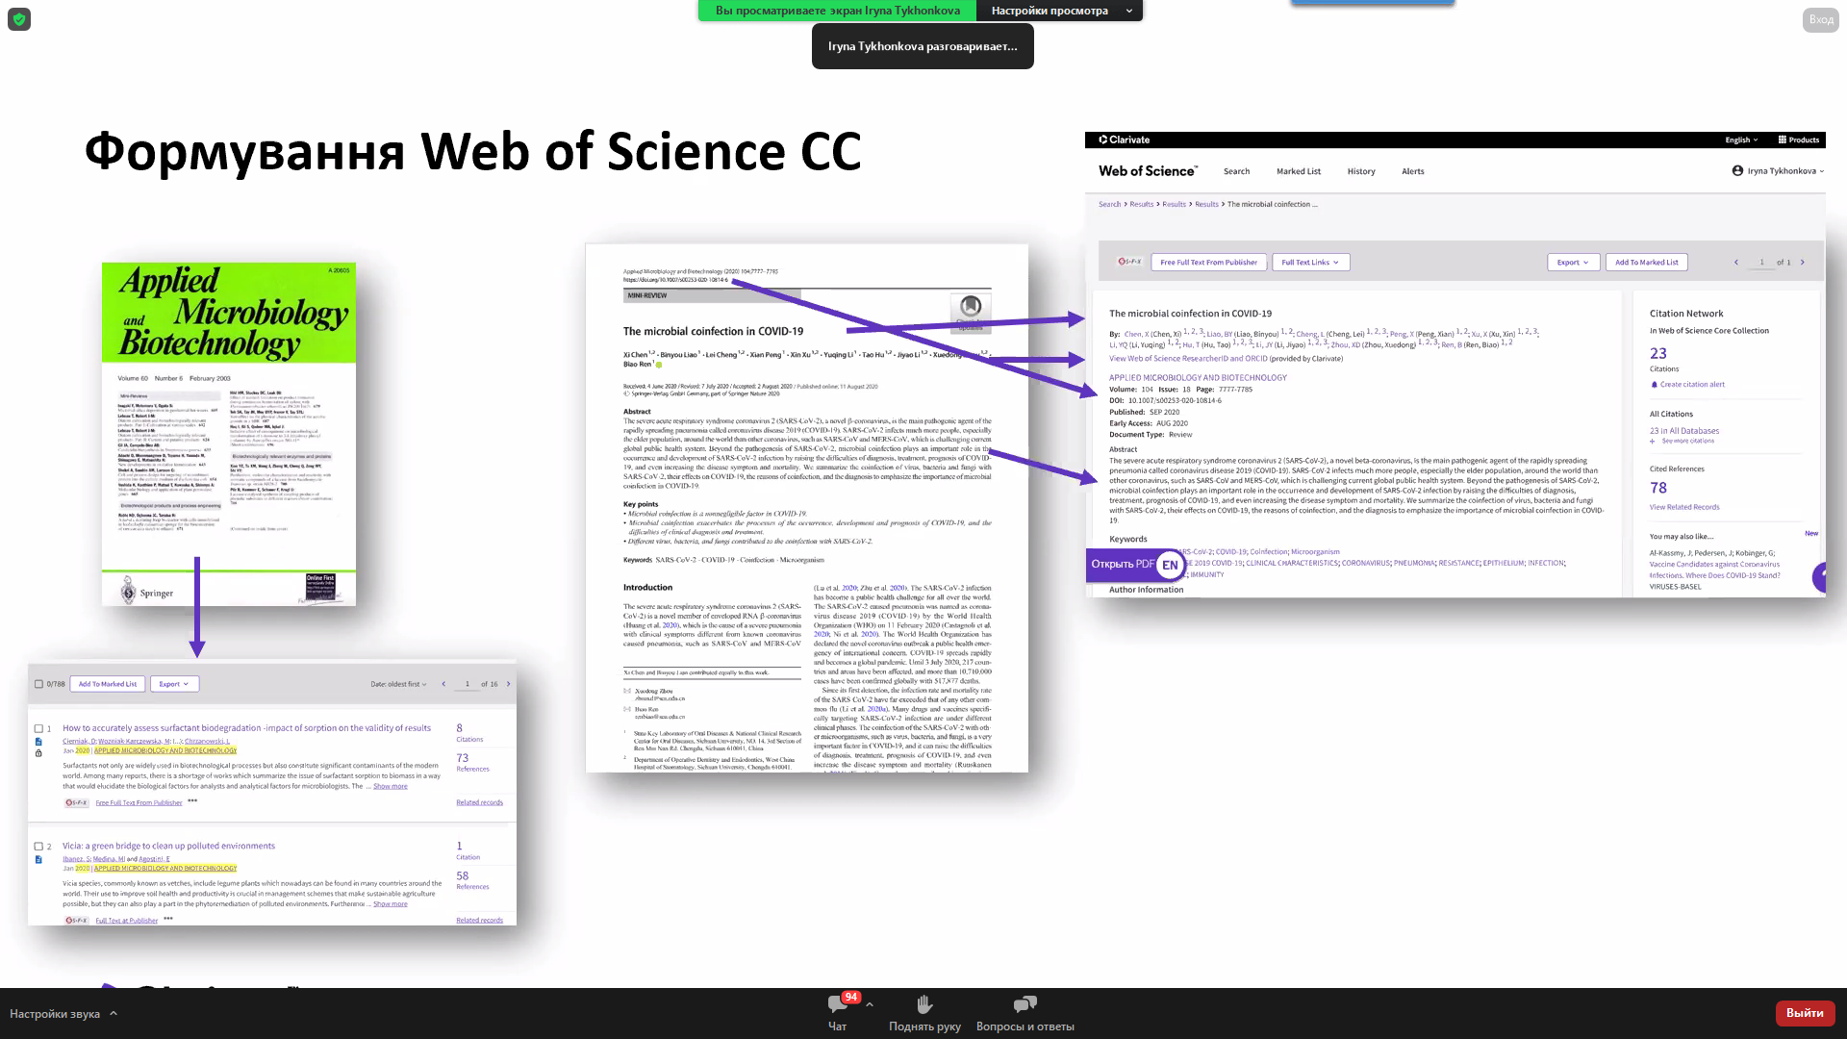Click the 8 Citations count for result 1
This screenshot has height=1039, width=1847.
tap(460, 728)
